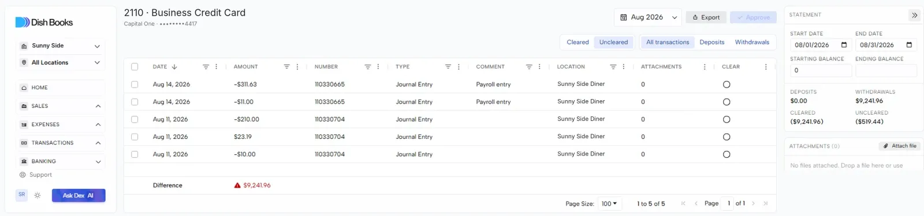
Task: Go to the first page arrow
Action: coord(683,203)
